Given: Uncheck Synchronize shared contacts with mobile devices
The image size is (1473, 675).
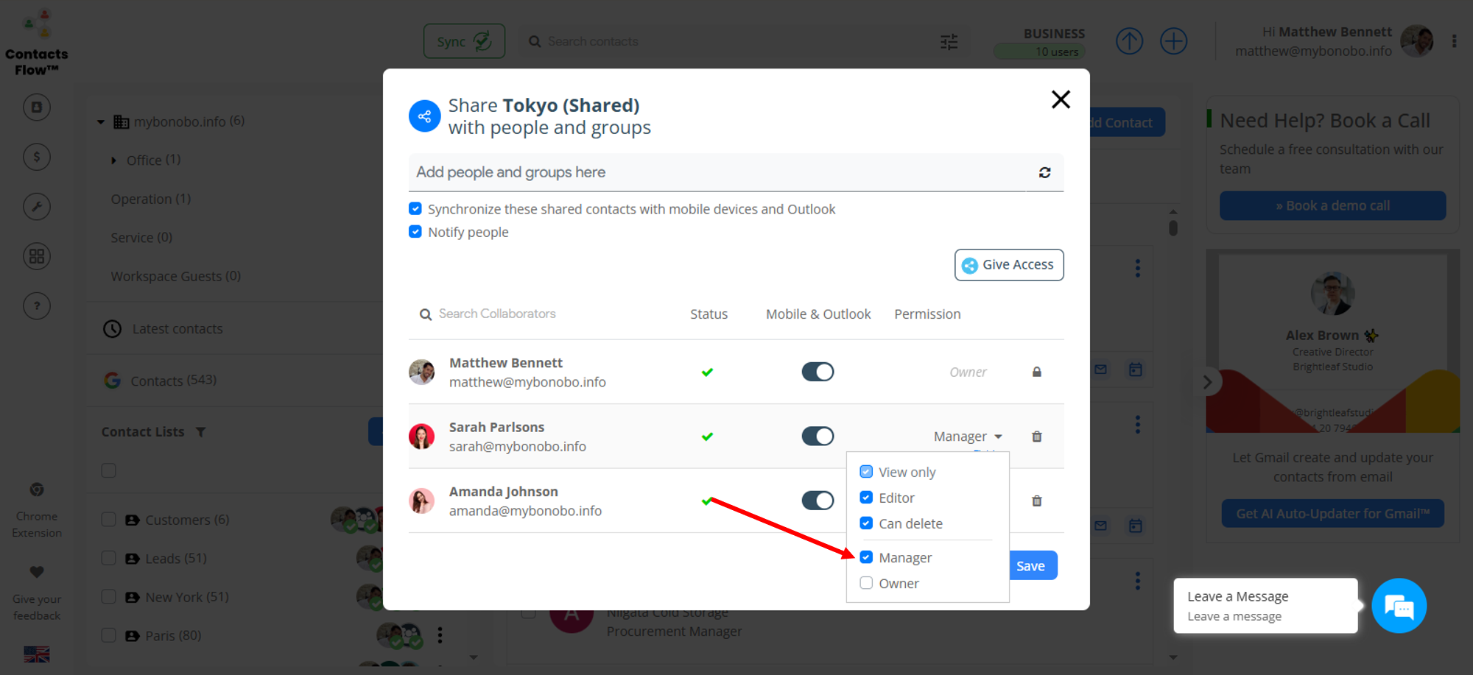Looking at the screenshot, I should 415,209.
